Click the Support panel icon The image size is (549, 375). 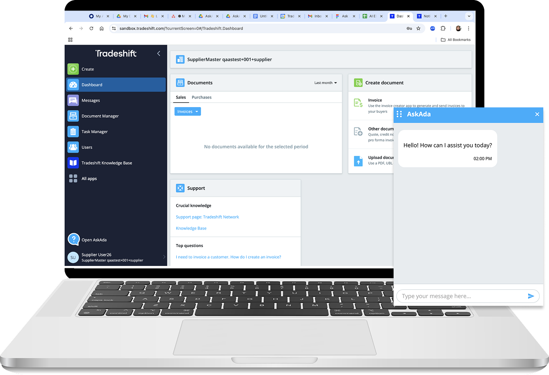[x=180, y=188]
